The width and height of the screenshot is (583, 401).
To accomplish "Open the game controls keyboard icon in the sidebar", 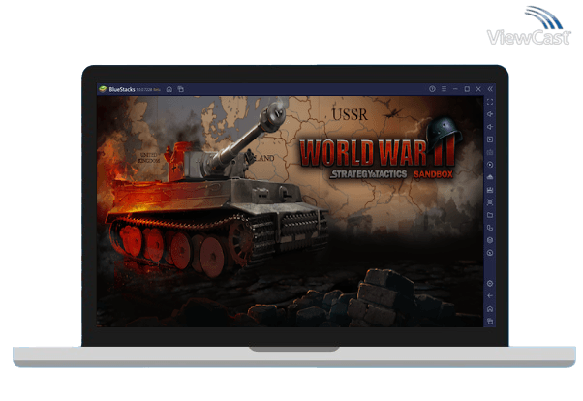I will pos(490,152).
